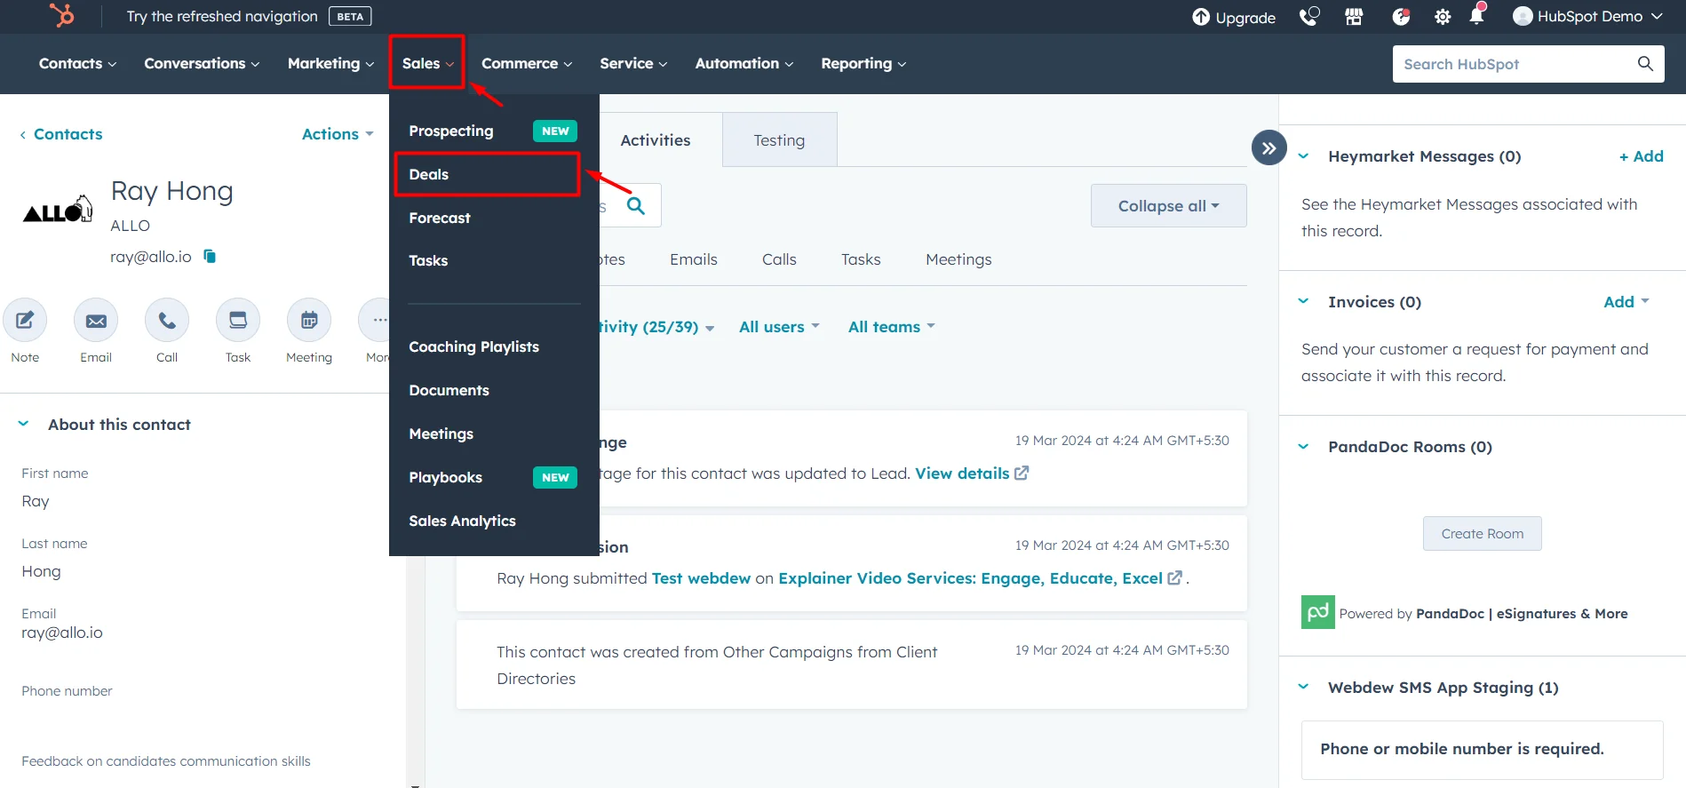The image size is (1686, 788).
Task: Collapse the About this contact section
Action: (x=24, y=424)
